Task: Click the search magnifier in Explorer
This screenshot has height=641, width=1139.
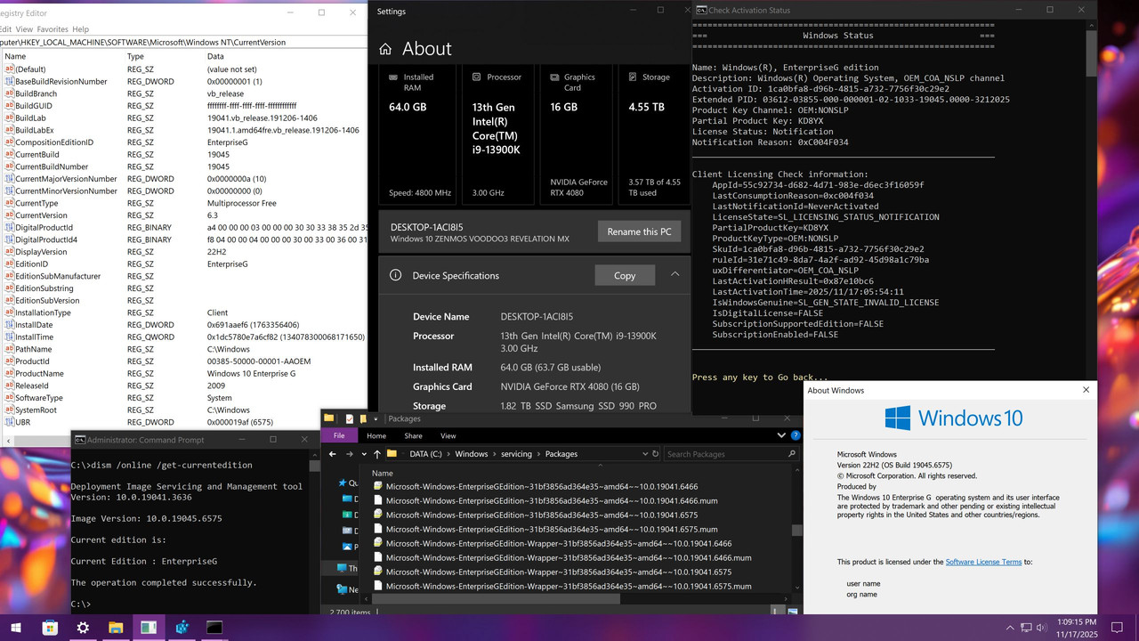Action: pyautogui.click(x=792, y=454)
